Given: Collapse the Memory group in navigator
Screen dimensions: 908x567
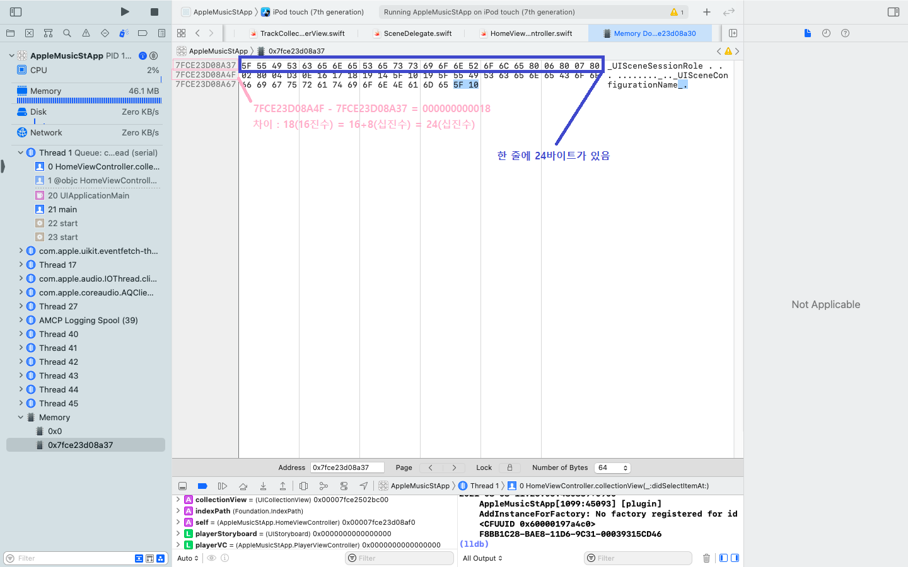Looking at the screenshot, I should (x=20, y=417).
